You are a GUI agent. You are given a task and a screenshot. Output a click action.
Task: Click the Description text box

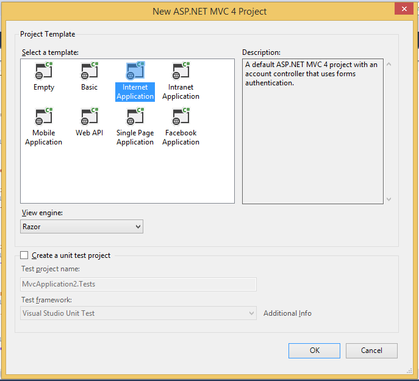tap(313, 131)
